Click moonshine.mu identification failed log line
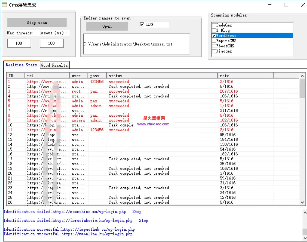The width and height of the screenshot is (307, 242). 72,212
